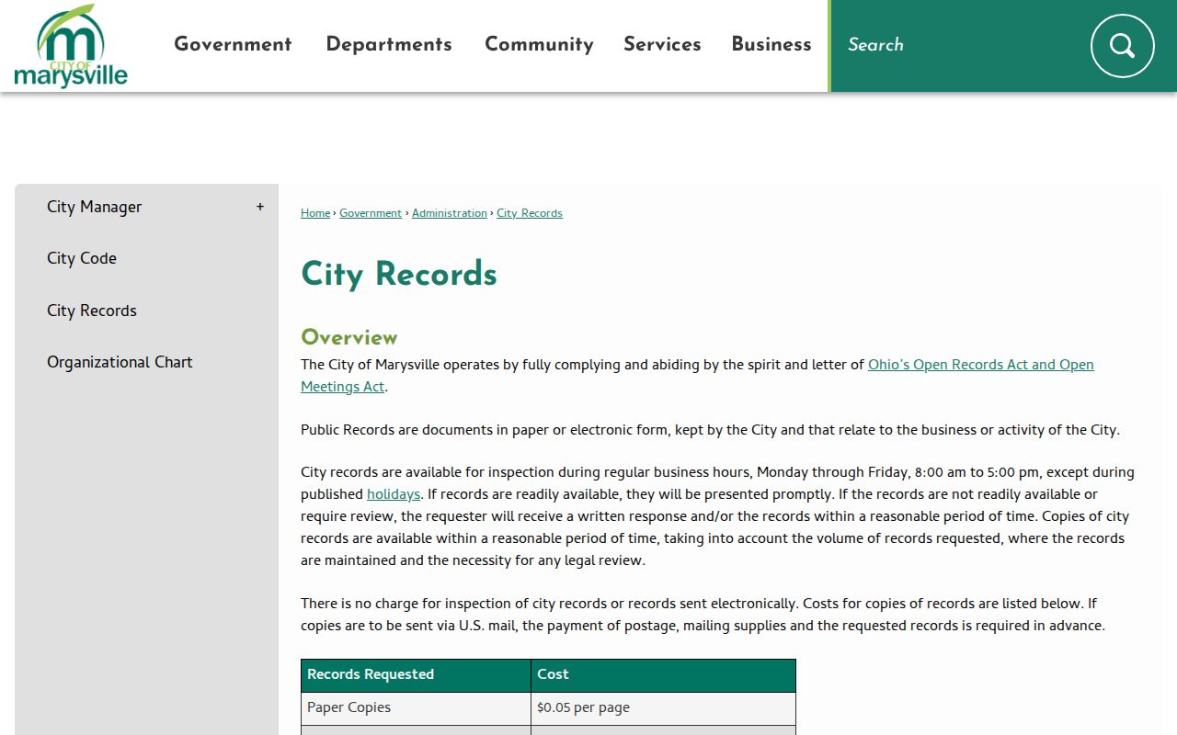
Task: Open the Departments menu
Action: 389,44
